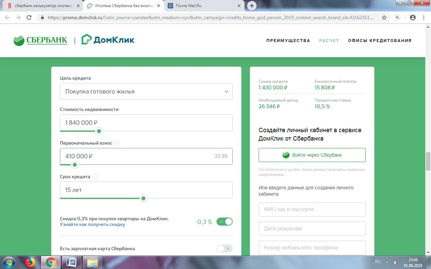Click ФИО как в паспорте field
The width and height of the screenshot is (431, 269).
point(312,209)
